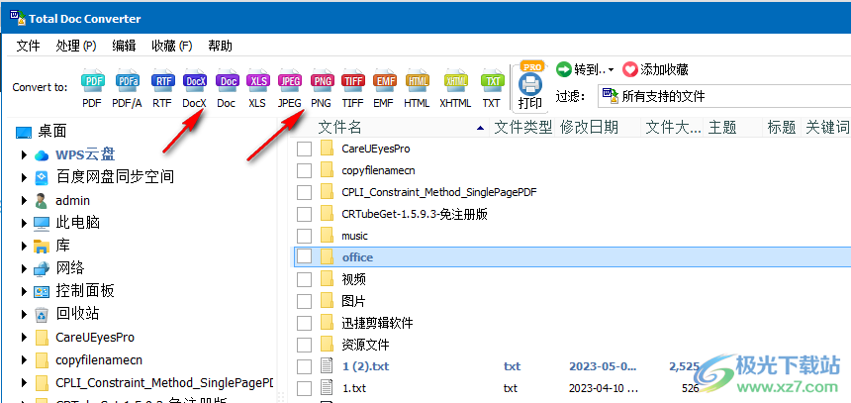Convert selected files to Doc
Screen dimensions: 851x403
(x=227, y=81)
